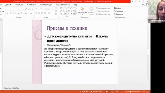Open the АНИМАЦИЯ tab

click(x=31, y=5)
